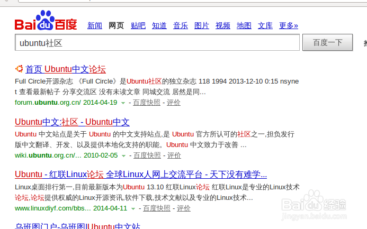Switch to the 贴吧 tab

point(138,25)
